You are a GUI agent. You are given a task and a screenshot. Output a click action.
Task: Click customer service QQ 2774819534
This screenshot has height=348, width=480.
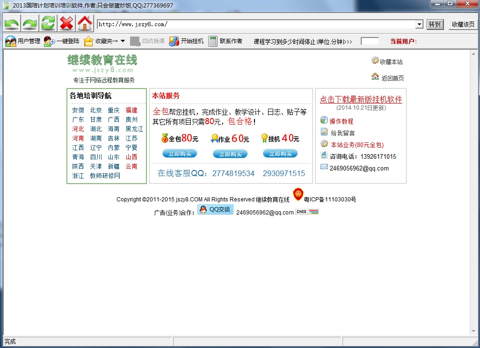click(233, 173)
